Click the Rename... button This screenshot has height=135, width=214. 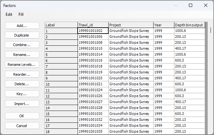click(22, 55)
